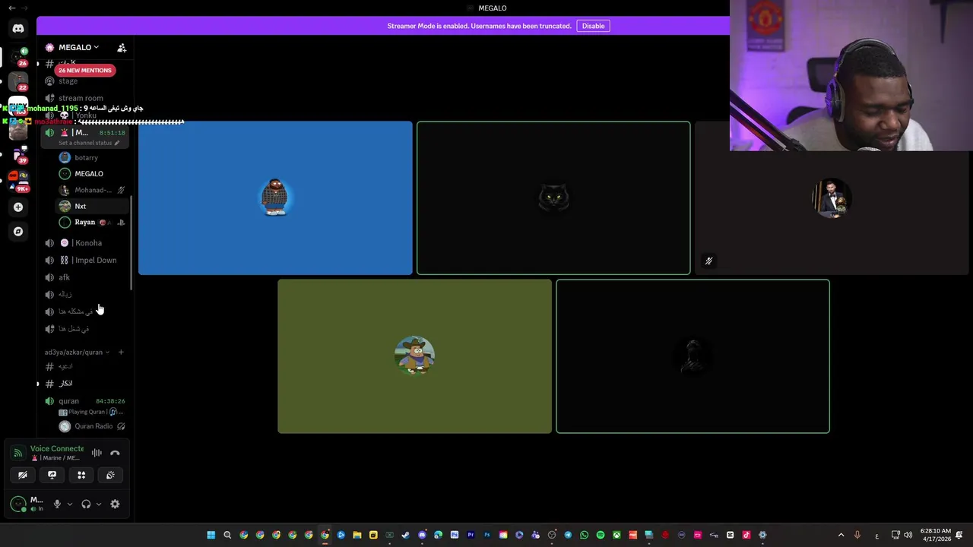The width and height of the screenshot is (973, 547).
Task: Select the blue video tile with cartoon avatar
Action: coord(275,198)
